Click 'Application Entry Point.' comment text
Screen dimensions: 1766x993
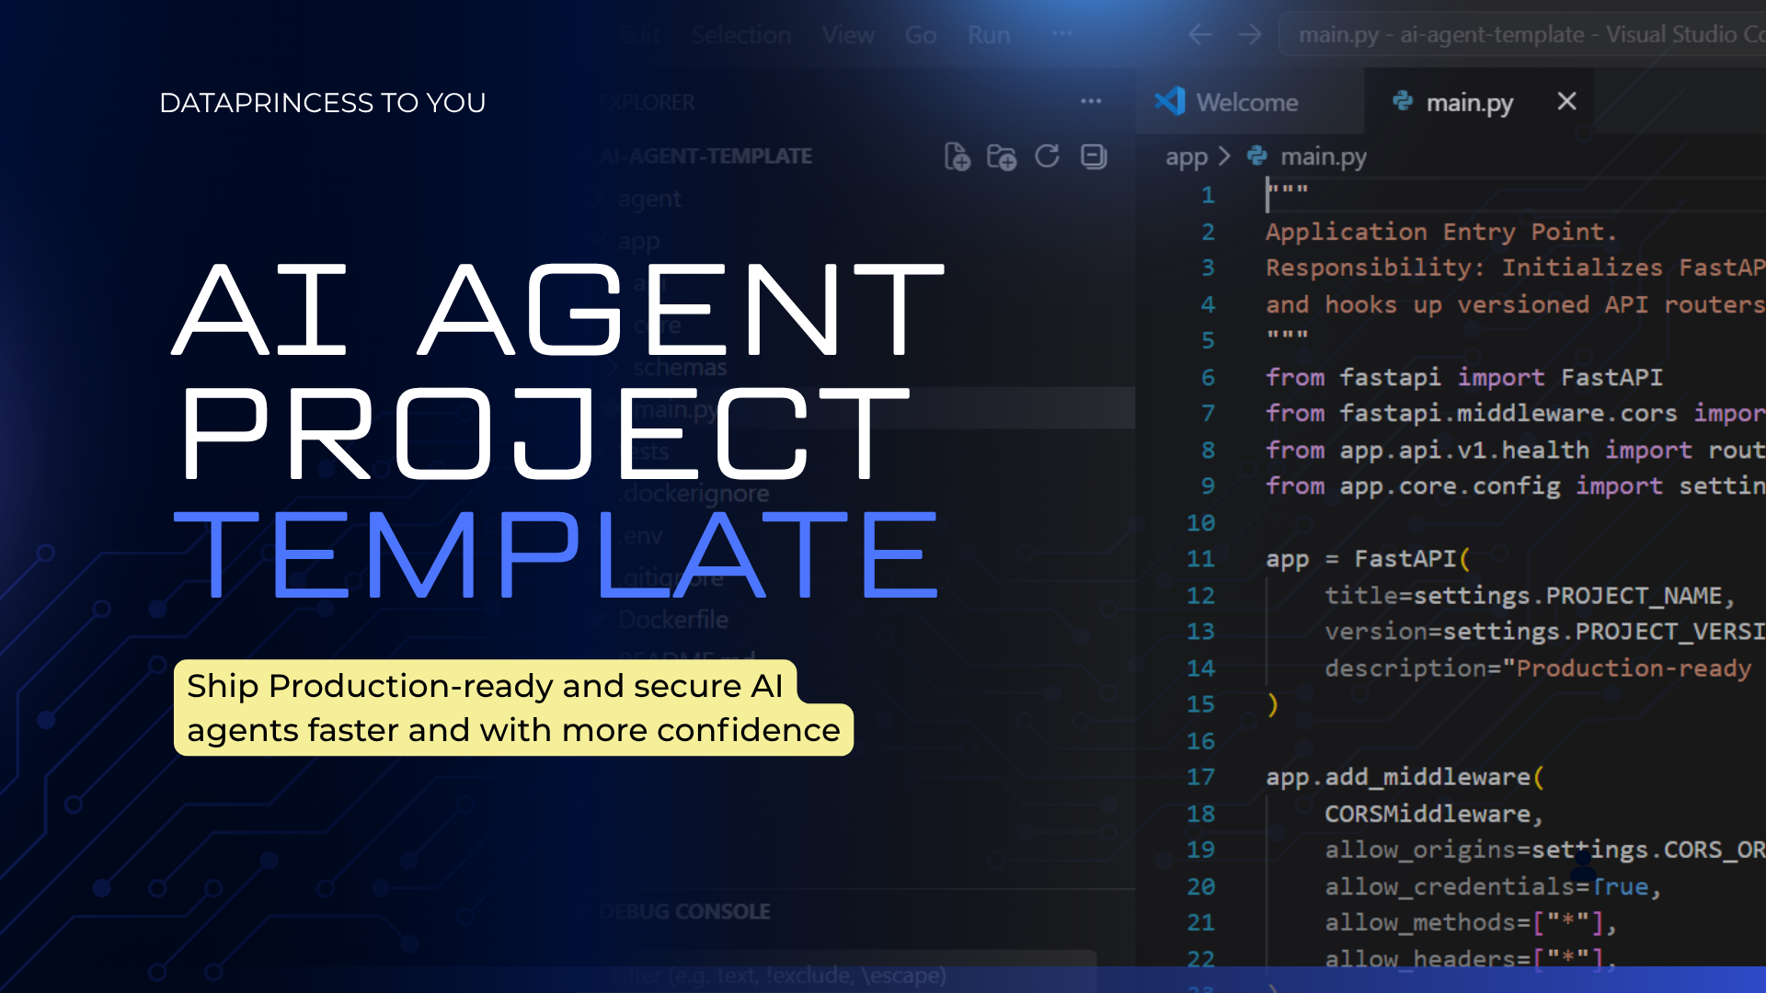[1440, 232]
